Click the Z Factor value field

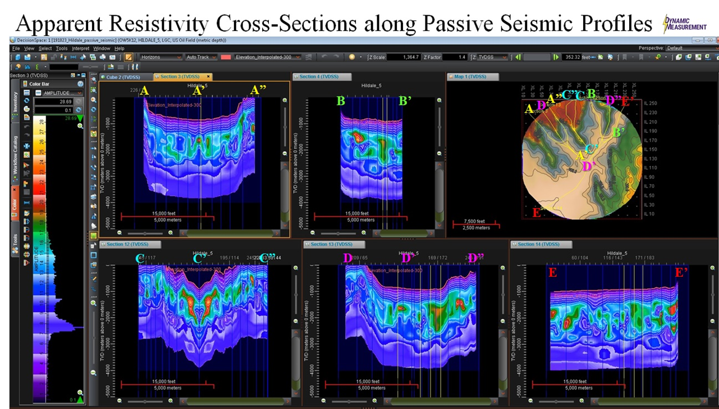click(455, 57)
